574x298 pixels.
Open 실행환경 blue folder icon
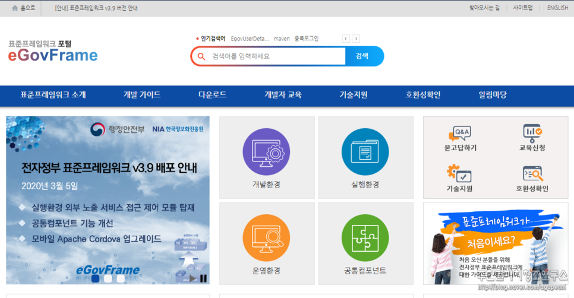[x=365, y=152]
